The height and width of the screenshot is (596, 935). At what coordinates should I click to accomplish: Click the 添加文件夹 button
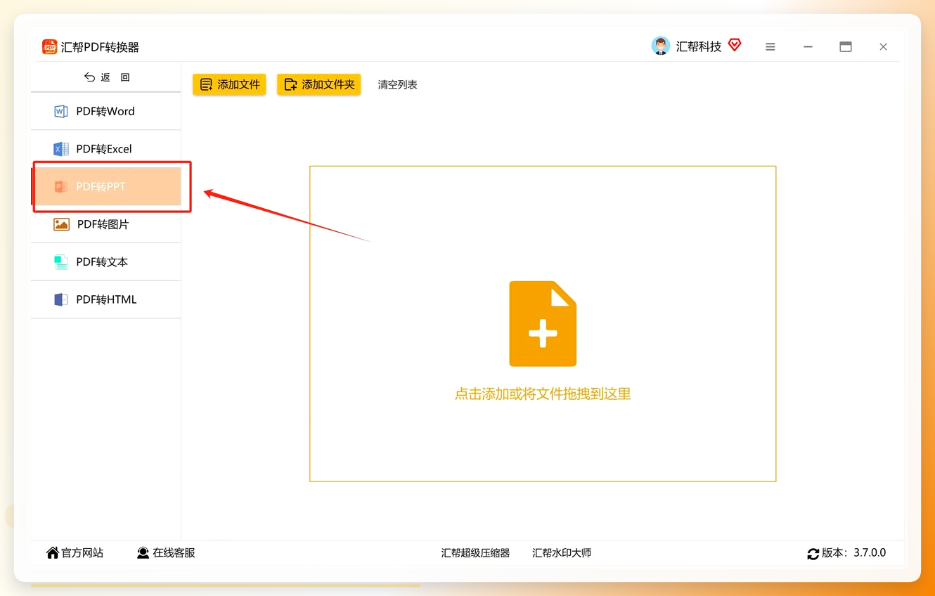(319, 84)
